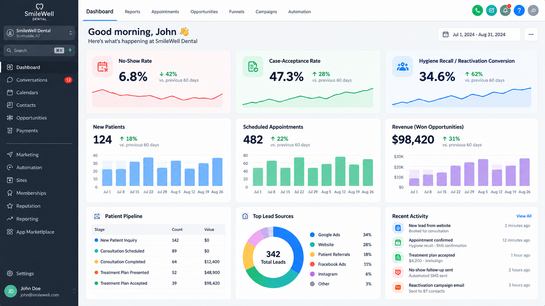Click the Aug 26 bar in Revenue chart
Image resolution: width=545 pixels, height=306 pixels.
tap(525, 172)
